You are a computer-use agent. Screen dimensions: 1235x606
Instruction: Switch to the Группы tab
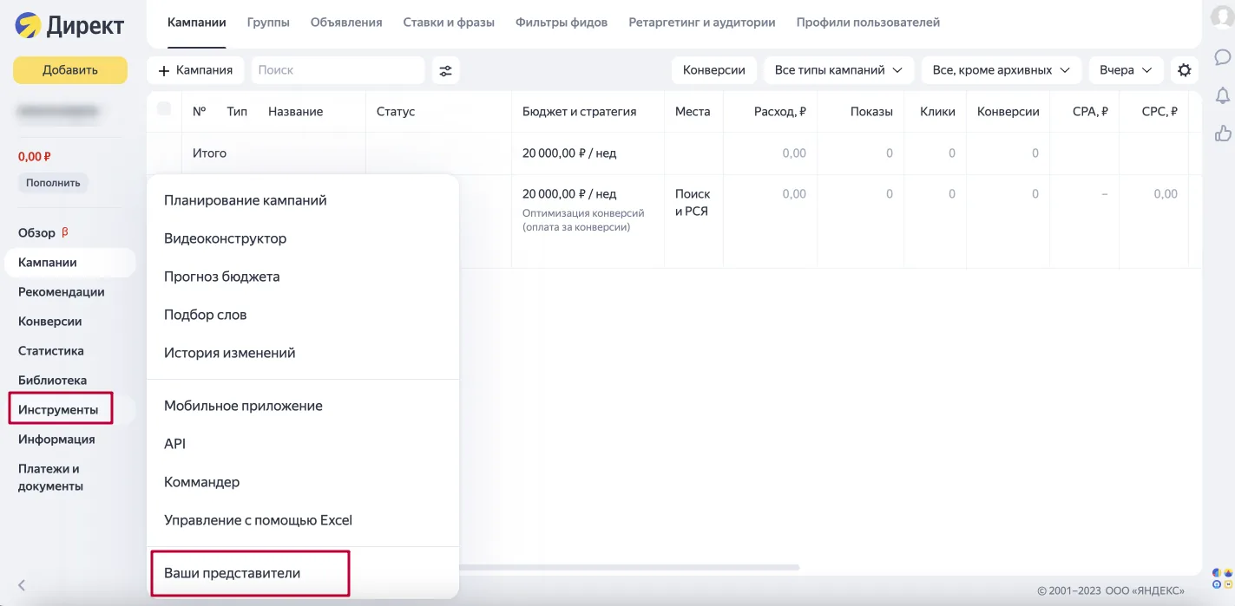(268, 23)
